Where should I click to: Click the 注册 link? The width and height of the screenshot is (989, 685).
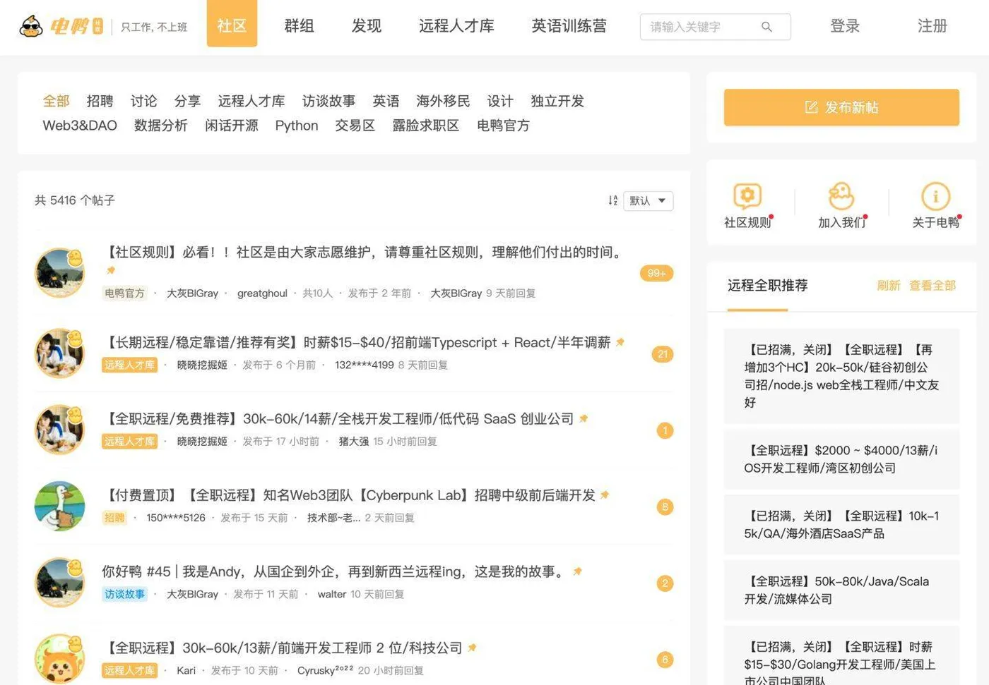[932, 26]
